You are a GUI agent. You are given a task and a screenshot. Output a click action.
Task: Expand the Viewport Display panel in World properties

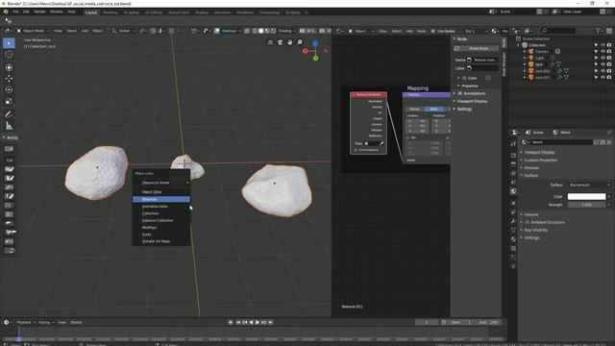pyautogui.click(x=539, y=152)
